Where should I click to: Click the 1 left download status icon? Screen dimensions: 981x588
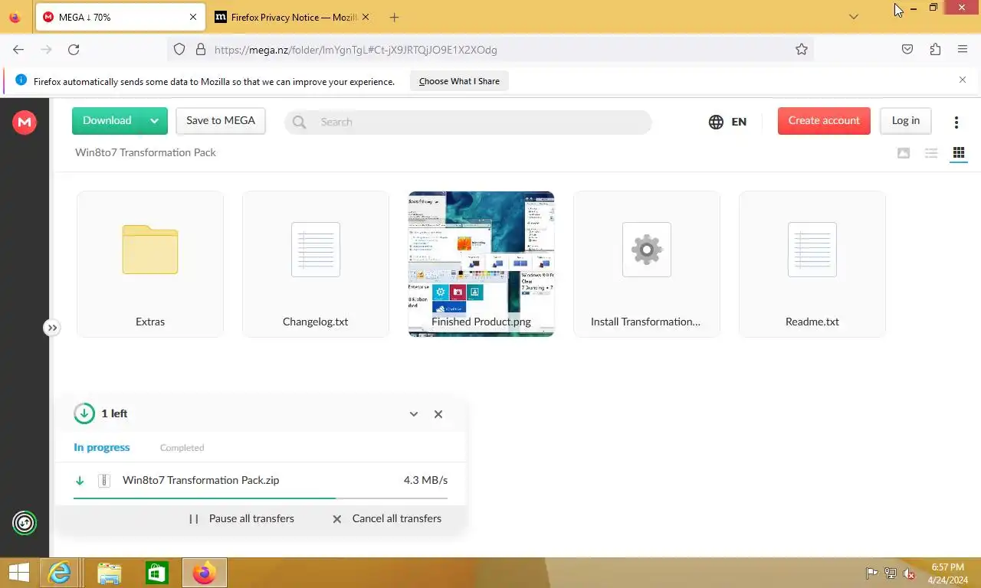click(84, 413)
